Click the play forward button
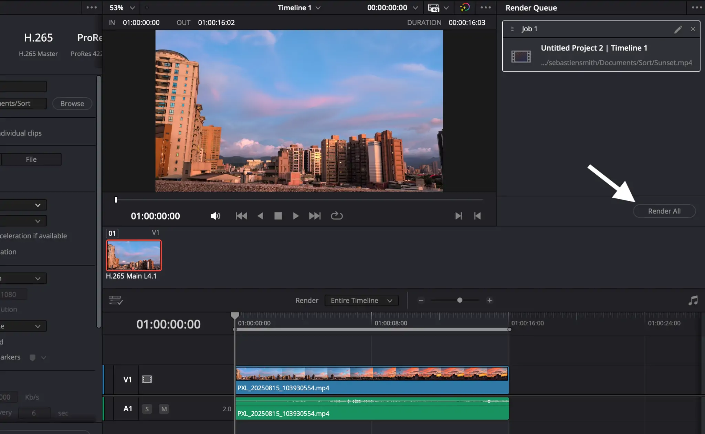The height and width of the screenshot is (434, 705). click(x=295, y=216)
